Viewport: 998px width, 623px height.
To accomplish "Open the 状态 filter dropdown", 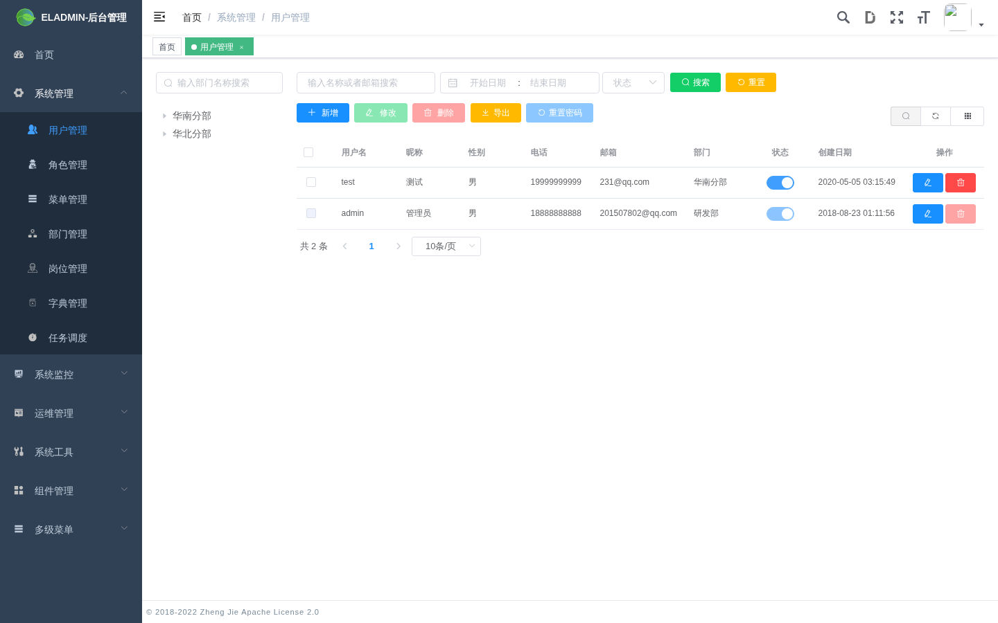I will [x=633, y=82].
